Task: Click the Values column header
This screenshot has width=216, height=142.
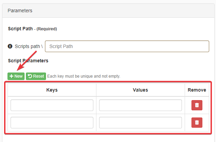Action: (x=140, y=90)
